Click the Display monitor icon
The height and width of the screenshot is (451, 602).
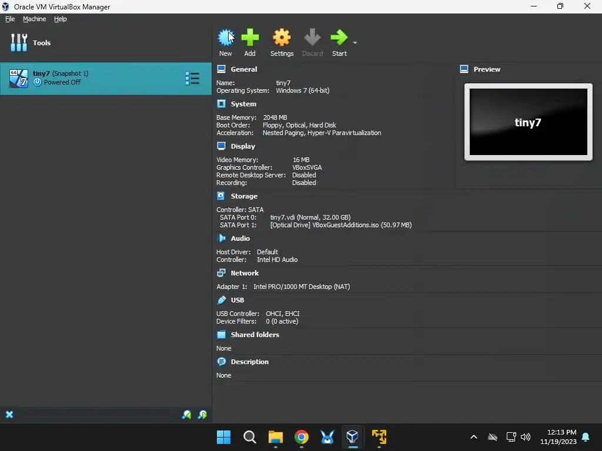coord(221,146)
